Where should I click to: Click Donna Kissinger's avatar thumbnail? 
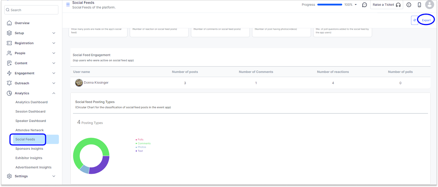(x=79, y=83)
